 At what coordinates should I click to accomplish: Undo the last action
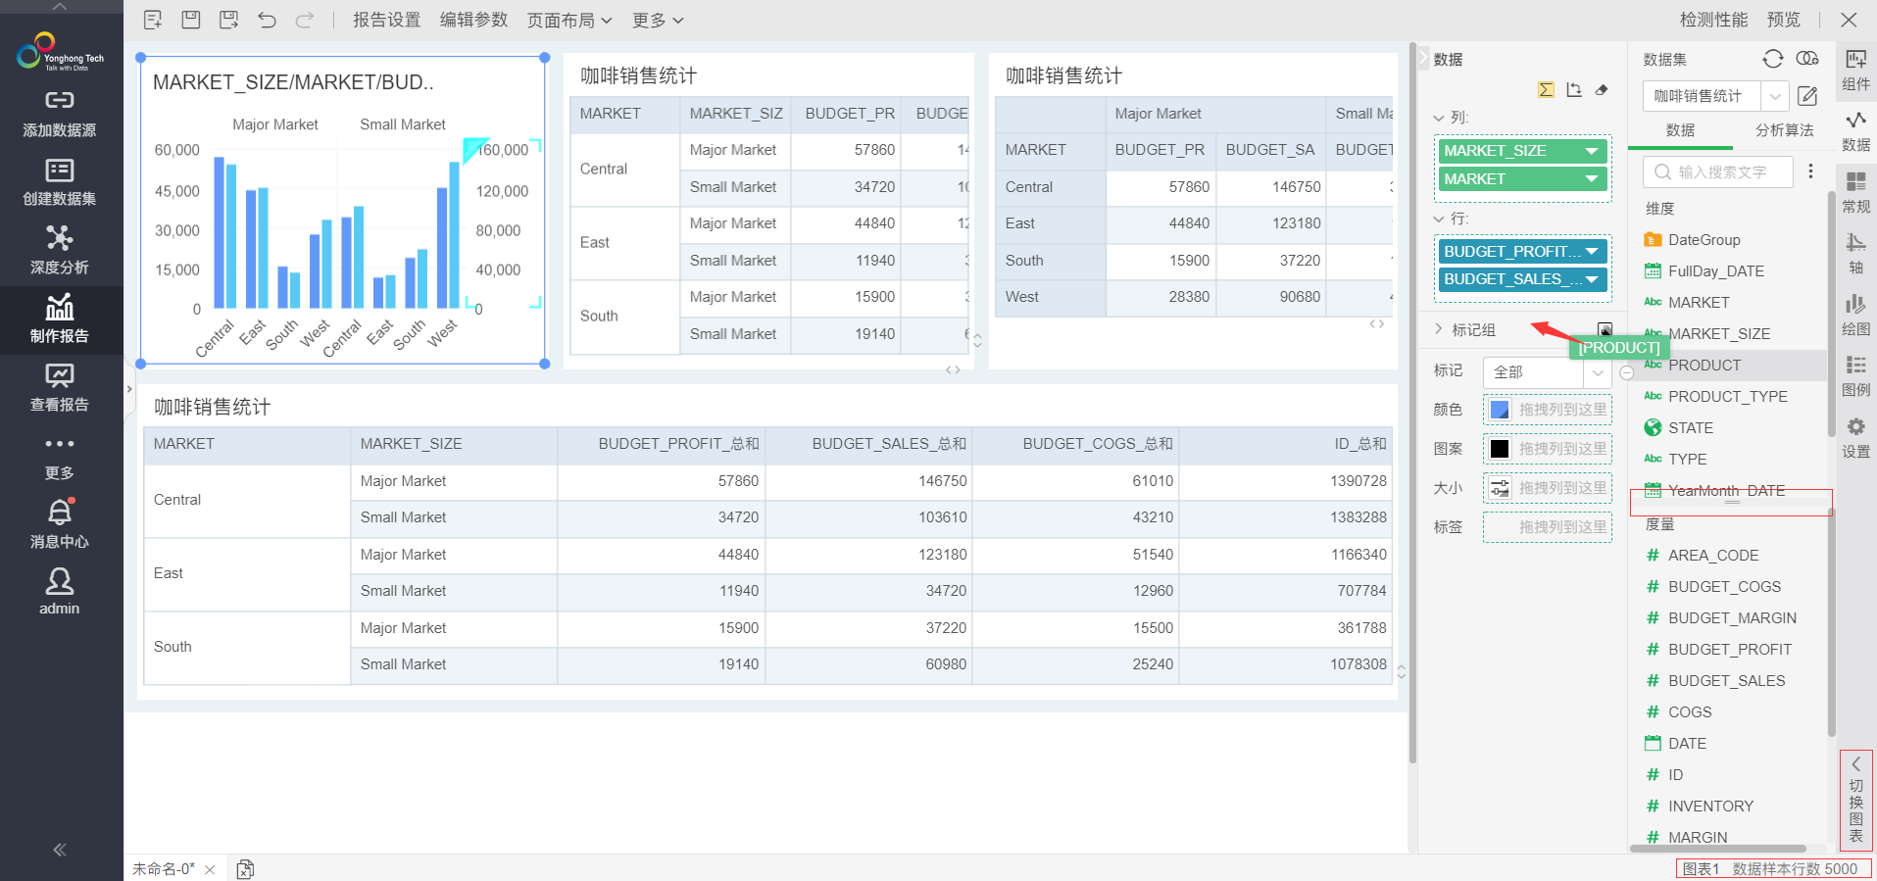click(x=267, y=20)
